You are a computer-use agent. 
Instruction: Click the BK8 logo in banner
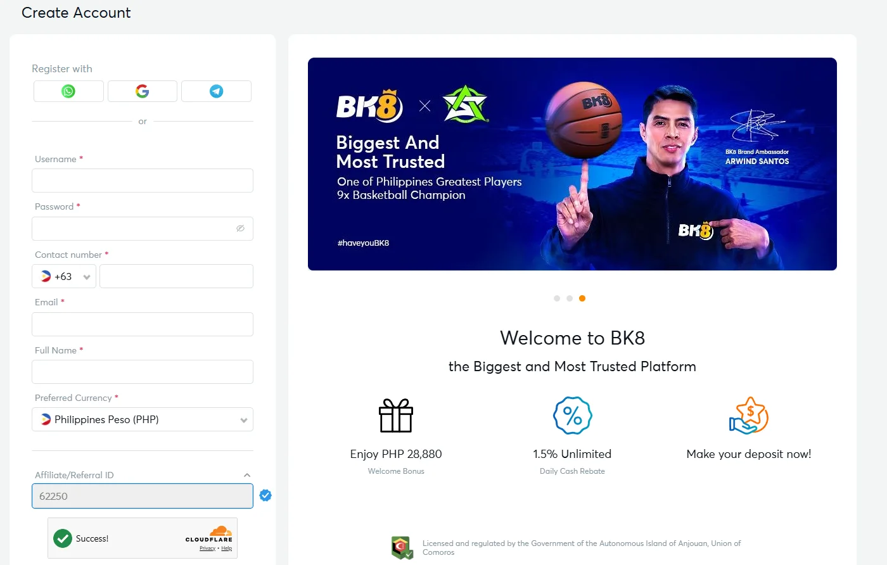coord(369,106)
